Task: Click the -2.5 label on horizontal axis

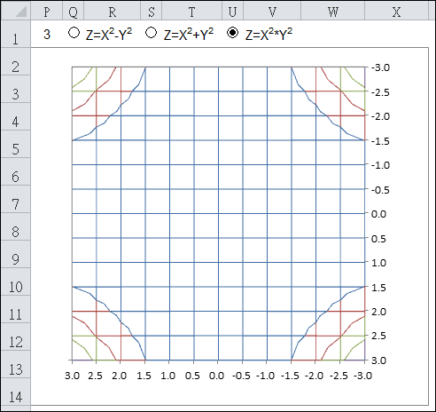Action: point(339,376)
